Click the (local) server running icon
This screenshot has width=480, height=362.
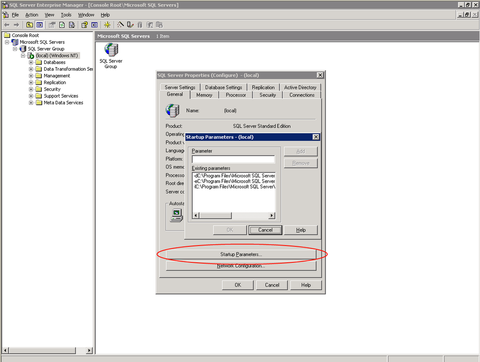(x=31, y=55)
